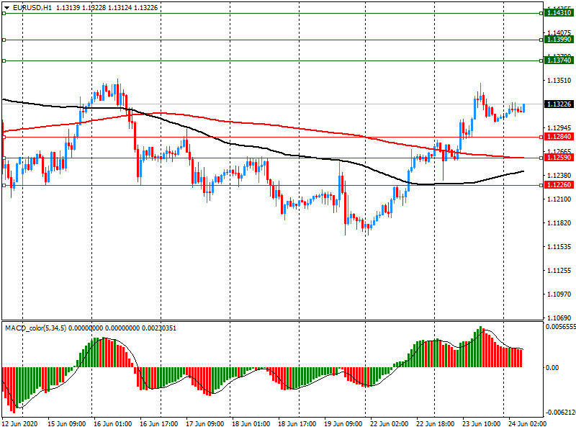
Task: Click the 18 Jun 17:00 time axis label
Action: (297, 424)
